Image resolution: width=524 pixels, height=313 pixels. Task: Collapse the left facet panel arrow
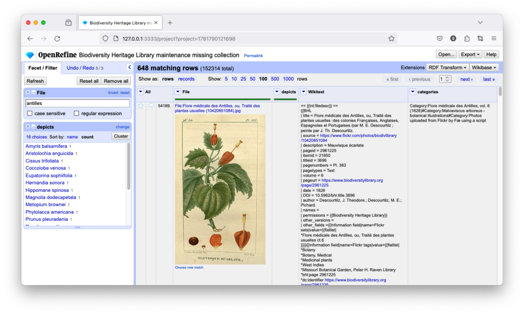(x=129, y=68)
